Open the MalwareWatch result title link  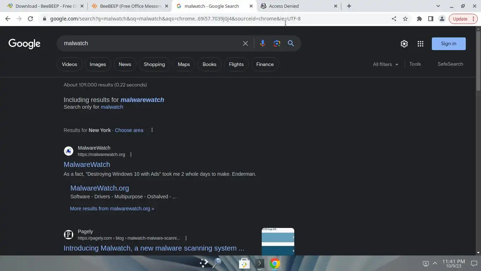pos(87,164)
